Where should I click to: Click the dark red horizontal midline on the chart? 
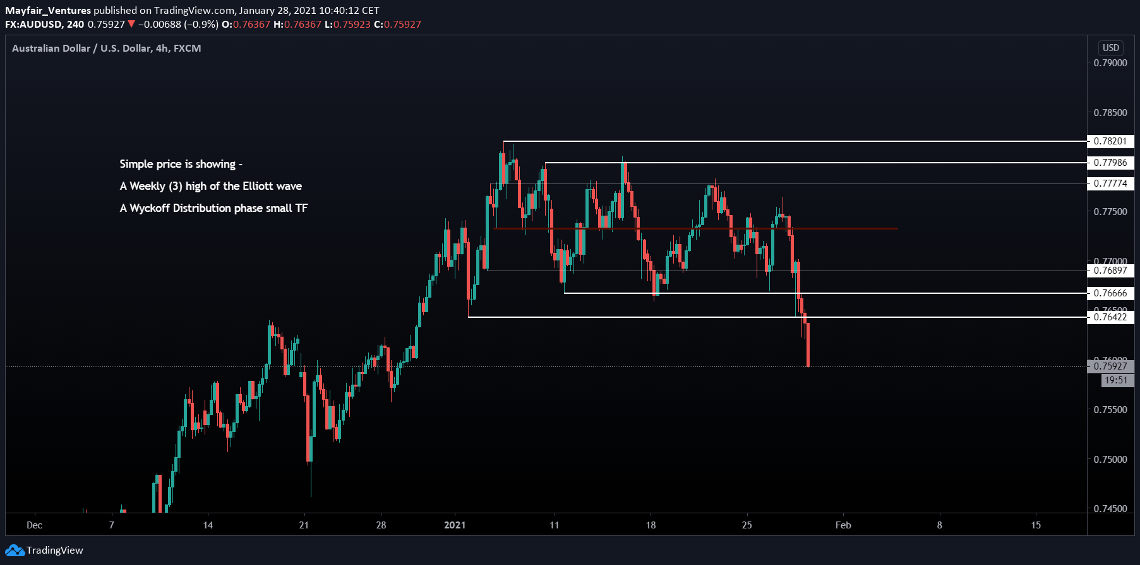point(695,228)
